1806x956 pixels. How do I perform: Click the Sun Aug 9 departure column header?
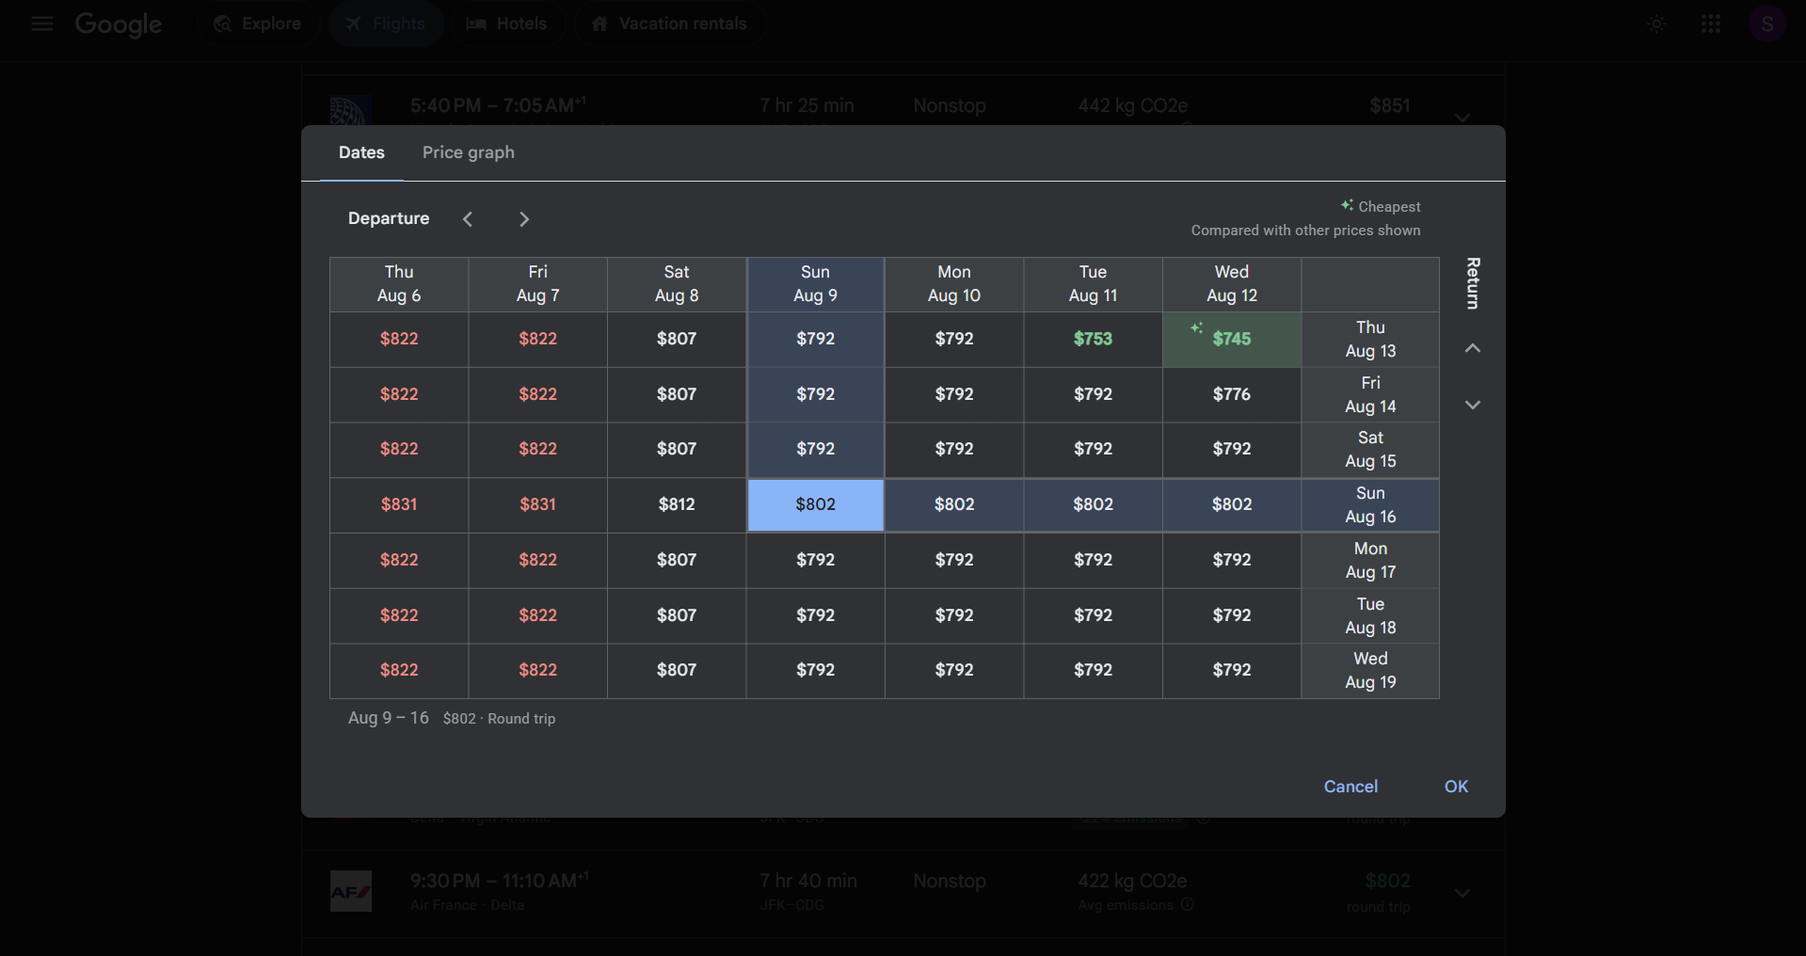point(816,284)
